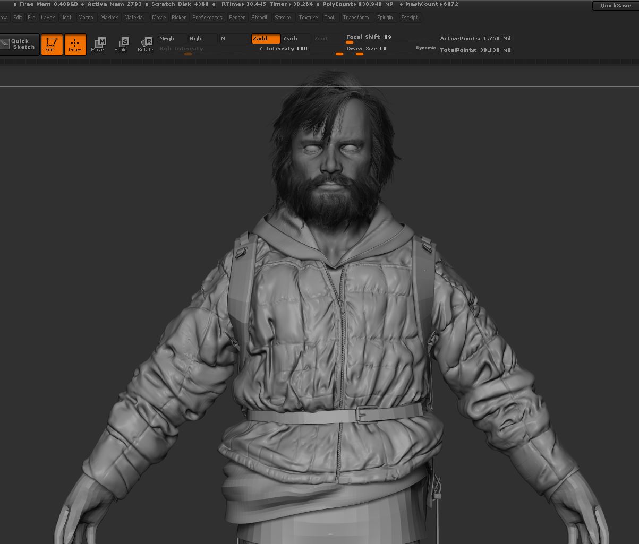Activate the Move tool
Image resolution: width=639 pixels, height=544 pixels.
(98, 44)
